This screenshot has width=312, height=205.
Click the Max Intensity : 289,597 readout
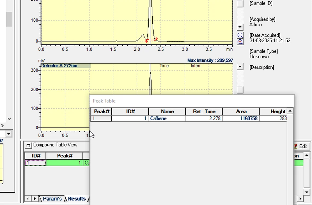(x=210, y=60)
